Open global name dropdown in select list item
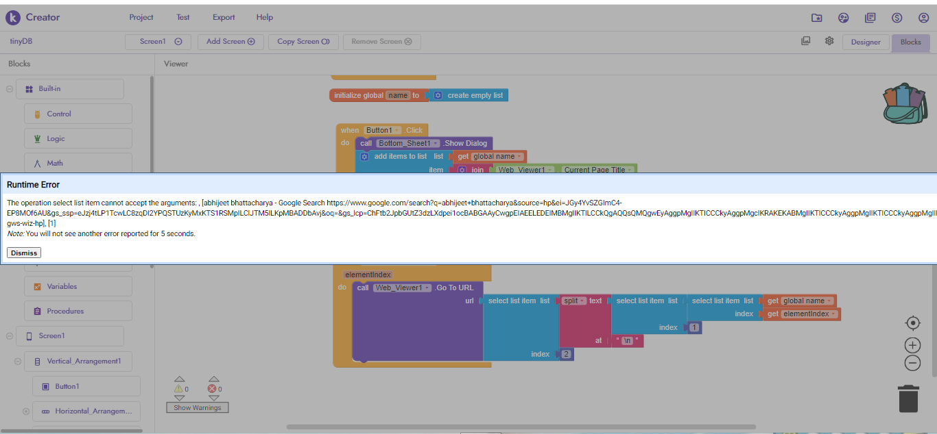 [x=807, y=301]
